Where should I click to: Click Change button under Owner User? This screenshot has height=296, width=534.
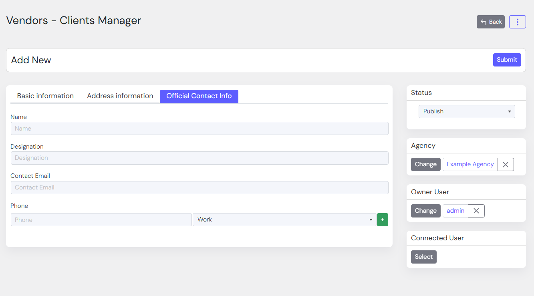click(x=425, y=211)
